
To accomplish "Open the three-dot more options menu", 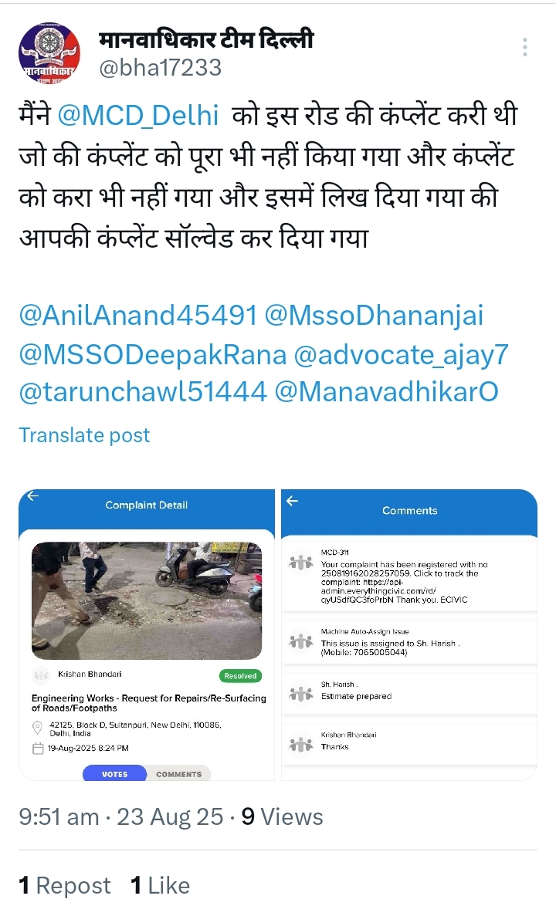I will point(525,47).
